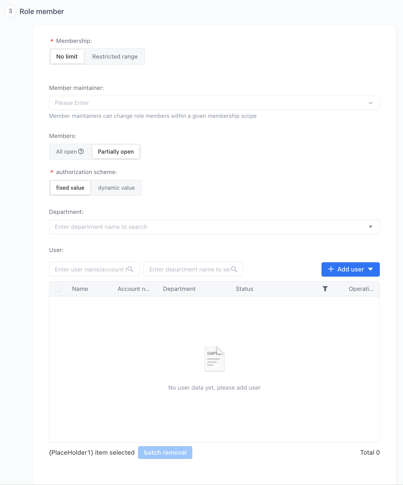This screenshot has height=485, width=403.
Task: Click the step 3 circle badge
Action: pos(10,11)
